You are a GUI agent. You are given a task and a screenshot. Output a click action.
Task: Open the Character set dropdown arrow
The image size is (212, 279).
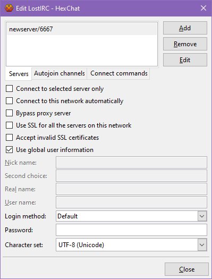click(x=202, y=245)
